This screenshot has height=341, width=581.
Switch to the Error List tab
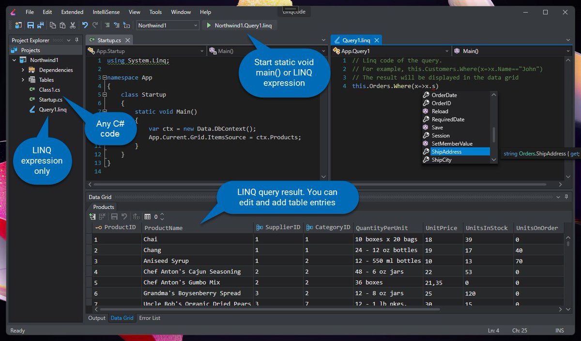point(150,318)
